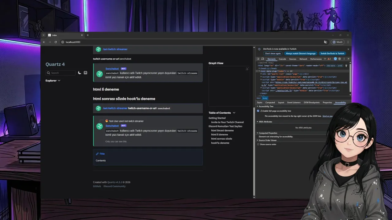Open the DevTools AI assistance icon
This screenshot has width=392, height=220.
(x=335, y=59)
